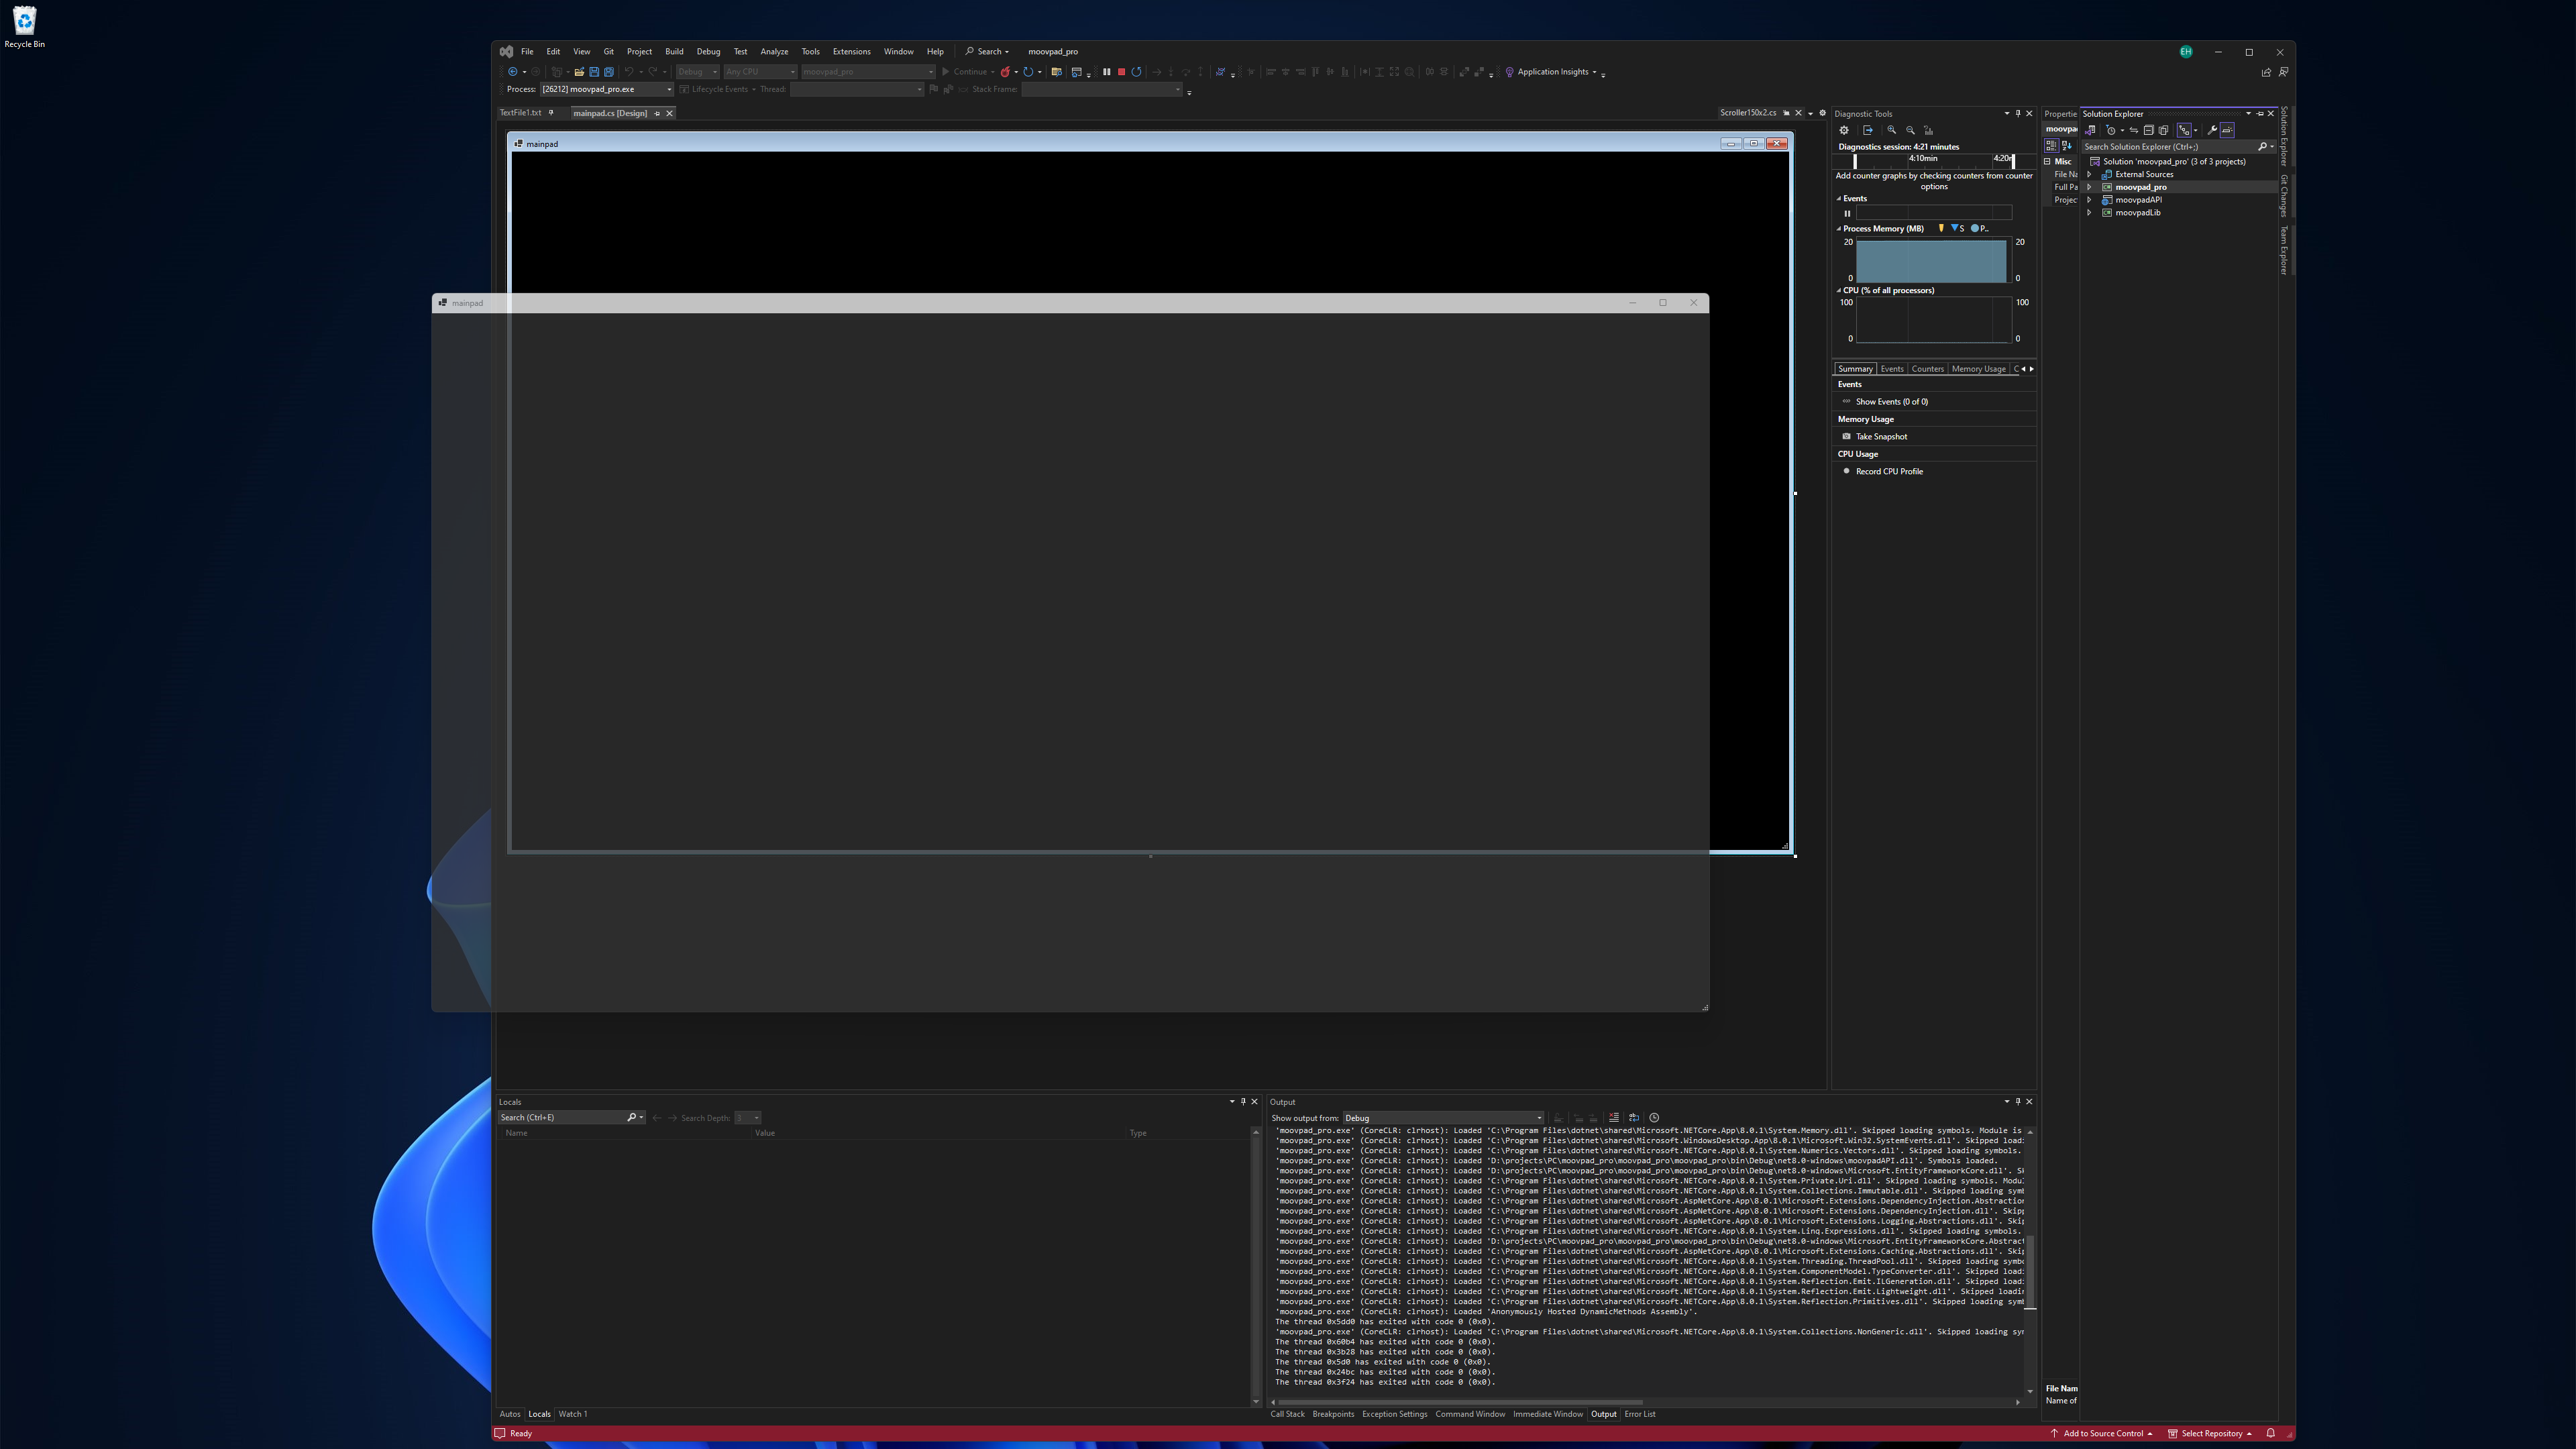Open the Stack Frame dropdown
This screenshot has height=1449, width=2576.
click(1102, 89)
